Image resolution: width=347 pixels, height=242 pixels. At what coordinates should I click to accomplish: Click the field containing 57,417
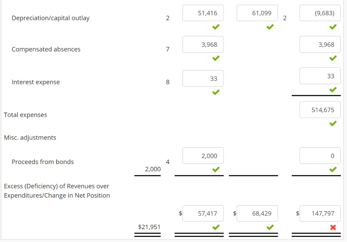[203, 213]
